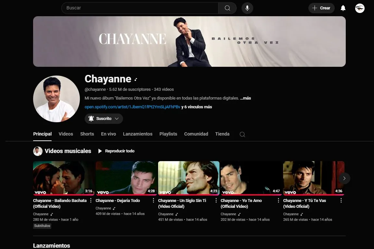Screen dimensions: 374x249
Task: Open the Suscrito subscription dropdown
Action: (104, 118)
